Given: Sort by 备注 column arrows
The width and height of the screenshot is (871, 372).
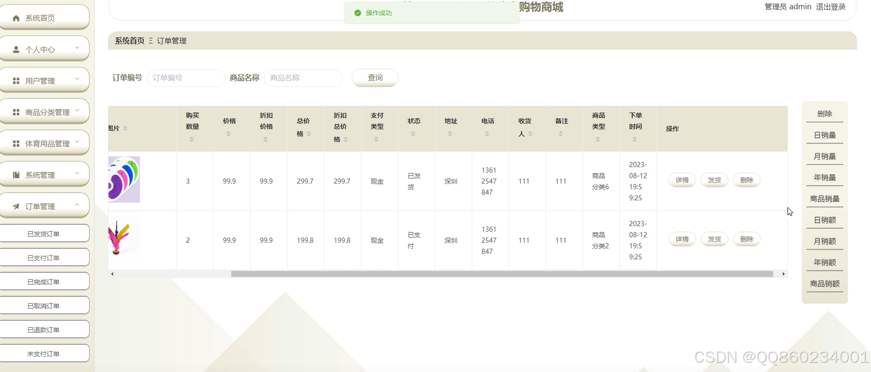Looking at the screenshot, I should (x=560, y=134).
